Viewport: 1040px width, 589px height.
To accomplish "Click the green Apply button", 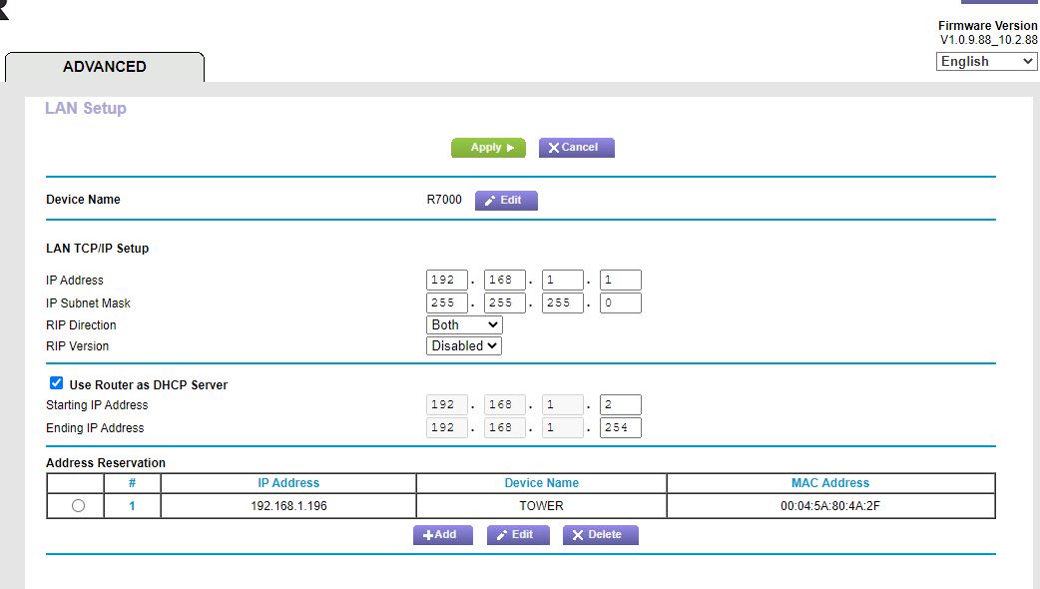I will pyautogui.click(x=487, y=148).
